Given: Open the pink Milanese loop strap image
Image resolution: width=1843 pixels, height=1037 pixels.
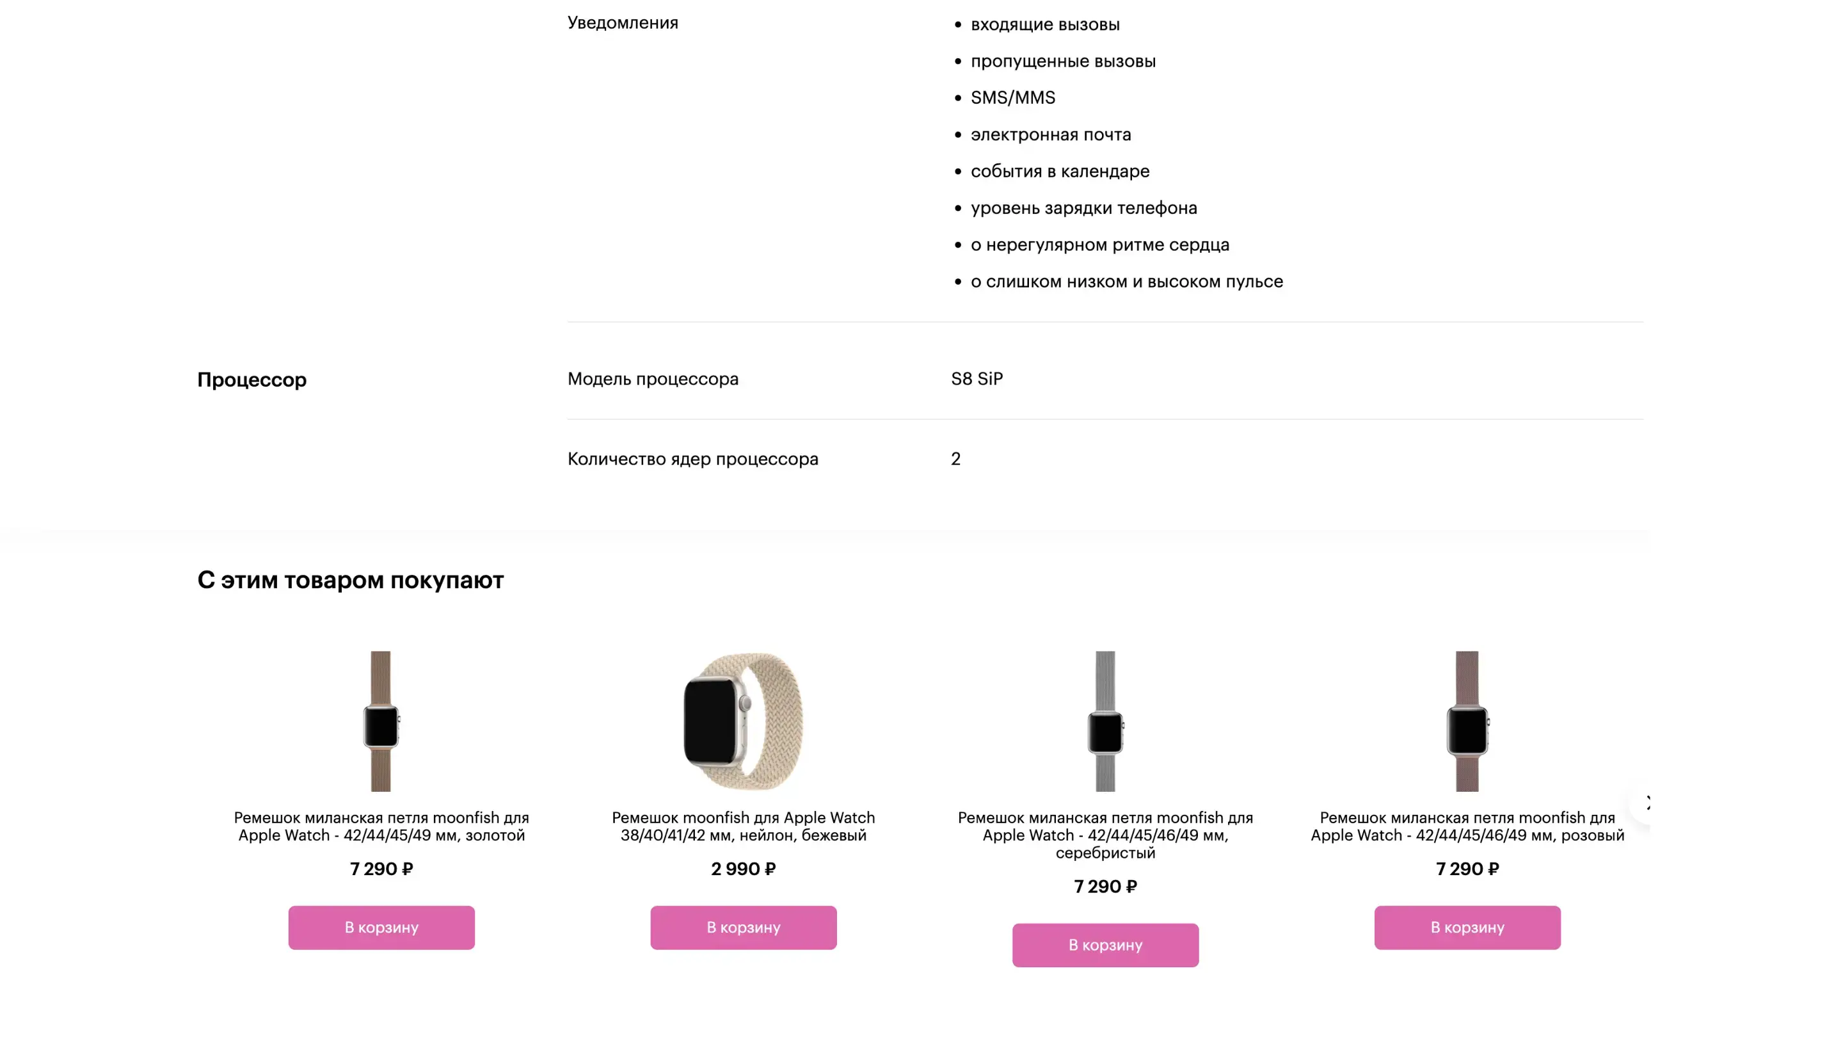Looking at the screenshot, I should click(x=1467, y=721).
